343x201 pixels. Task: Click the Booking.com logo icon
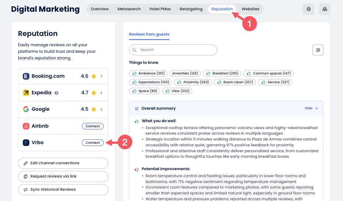click(26, 76)
